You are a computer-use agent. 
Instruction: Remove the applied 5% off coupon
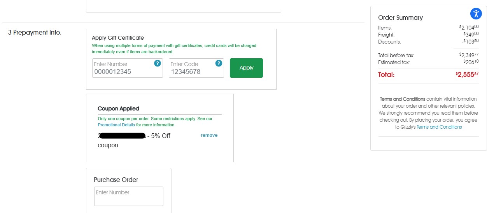[x=209, y=135]
